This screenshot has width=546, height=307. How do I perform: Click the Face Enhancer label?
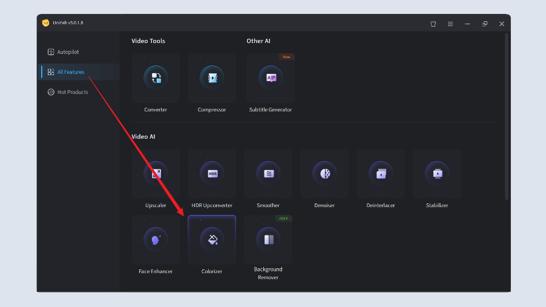pyautogui.click(x=156, y=271)
